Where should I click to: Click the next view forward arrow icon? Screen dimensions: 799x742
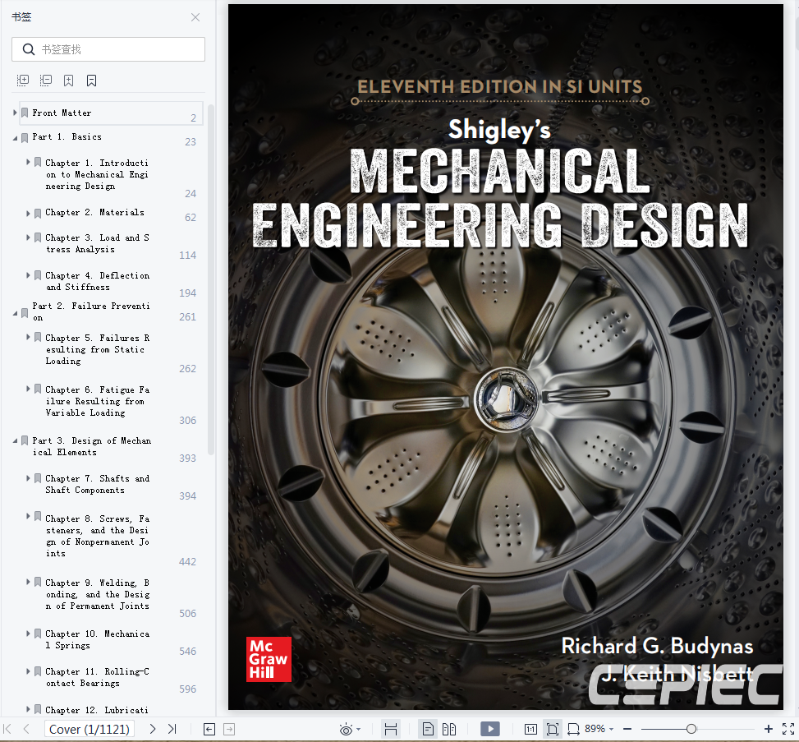click(x=229, y=729)
